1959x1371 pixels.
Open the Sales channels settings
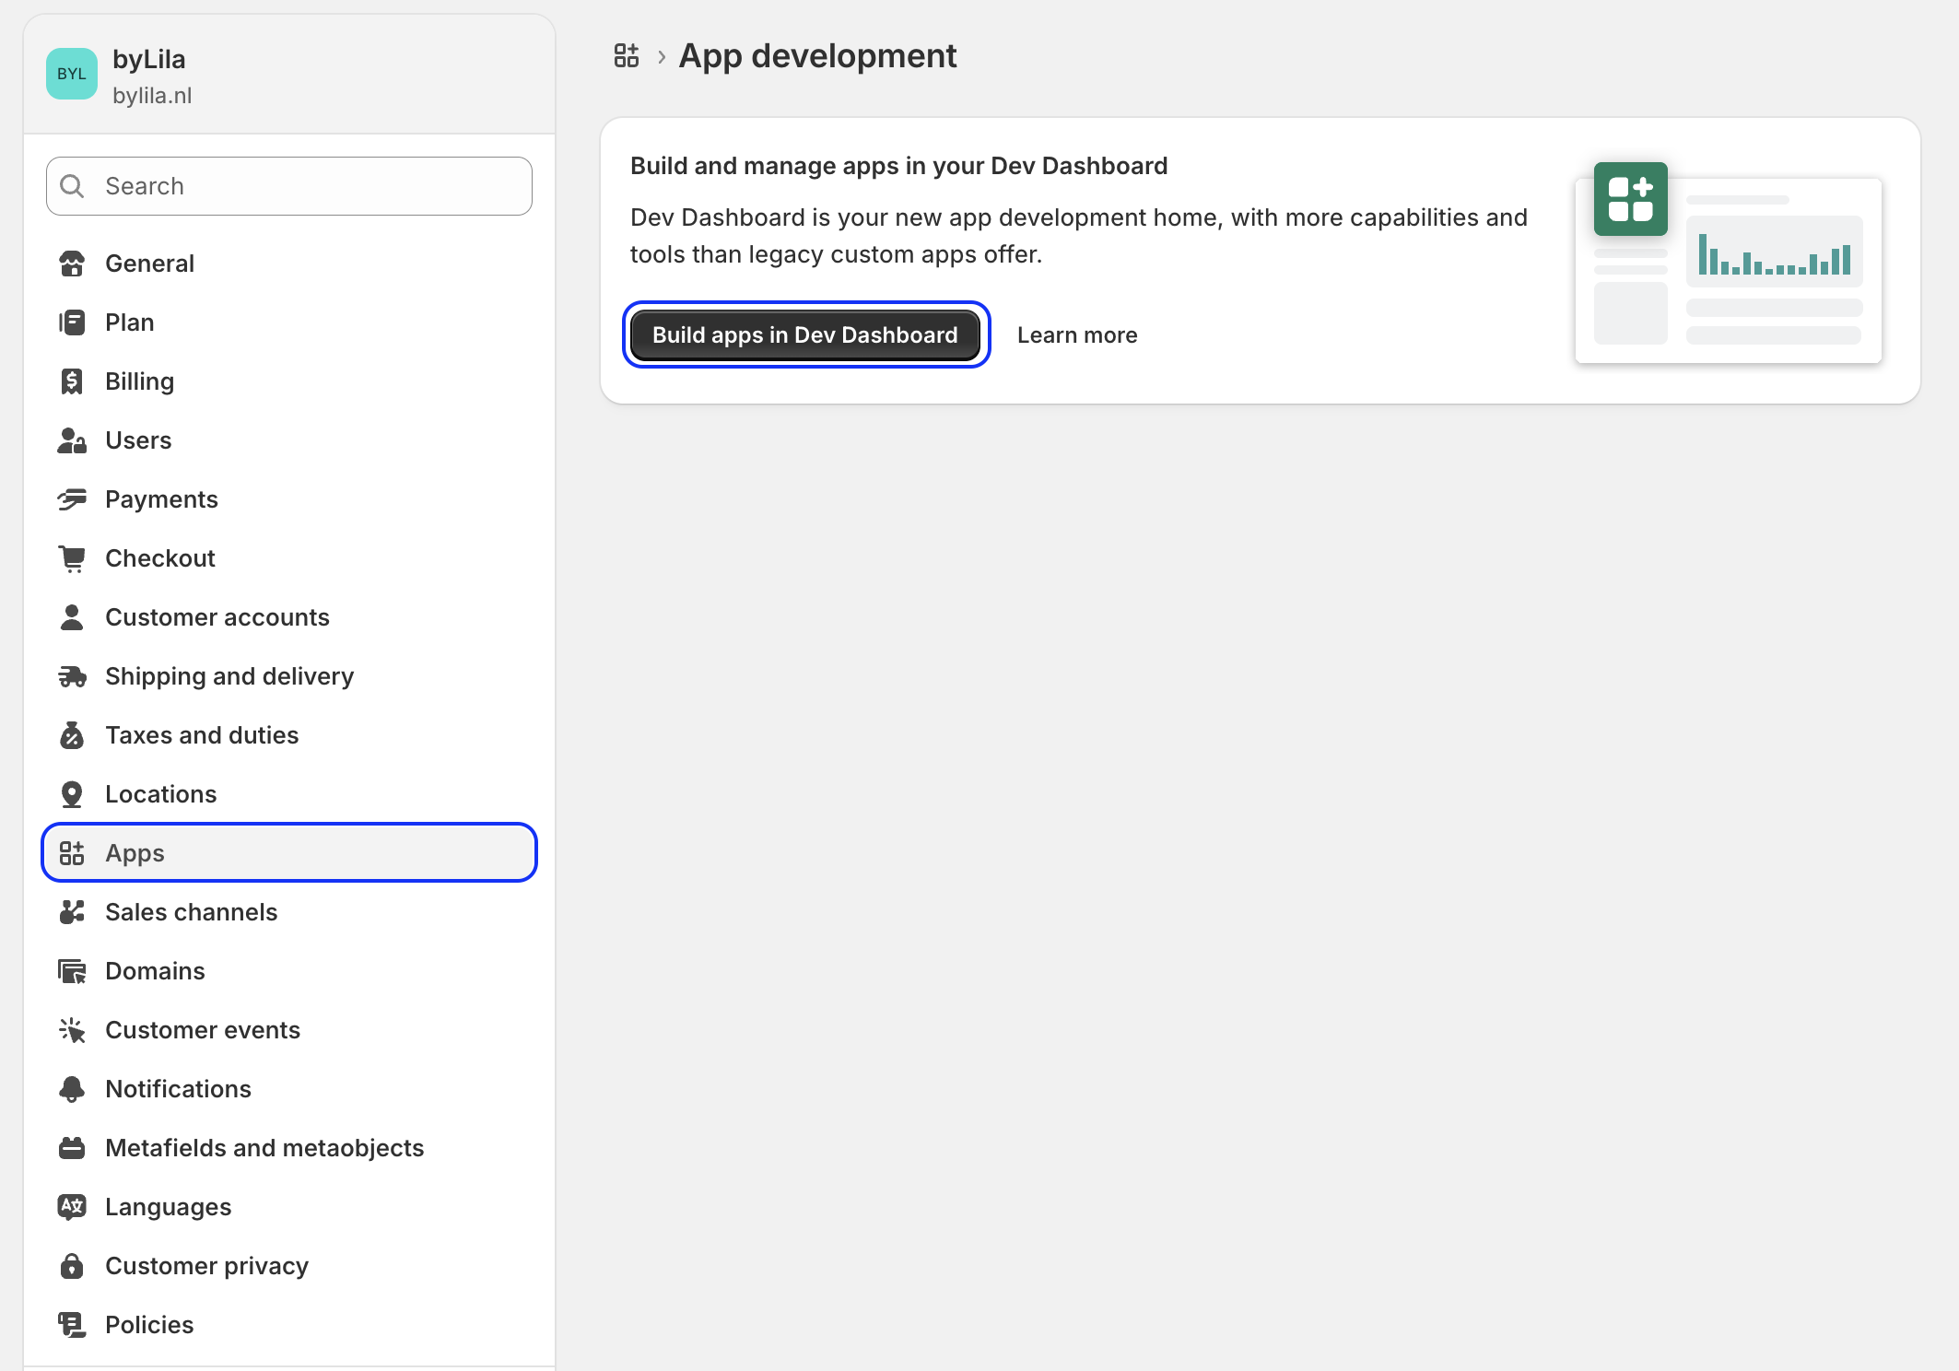[x=191, y=911]
